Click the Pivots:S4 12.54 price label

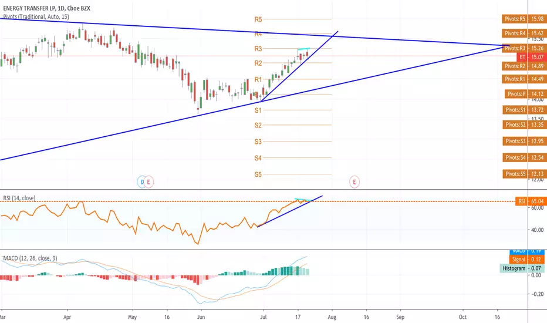[x=524, y=157]
